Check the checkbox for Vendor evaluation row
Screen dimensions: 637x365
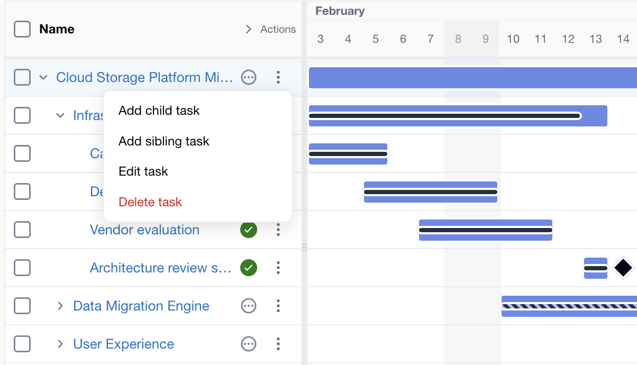pos(22,230)
